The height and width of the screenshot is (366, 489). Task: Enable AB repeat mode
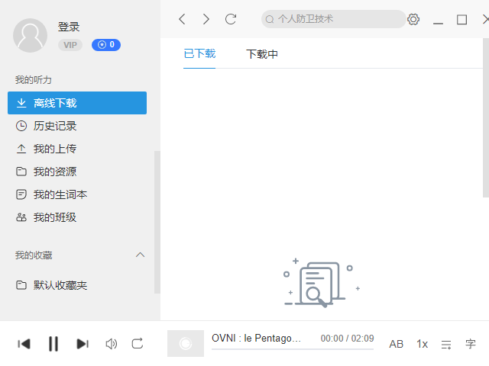pos(396,344)
